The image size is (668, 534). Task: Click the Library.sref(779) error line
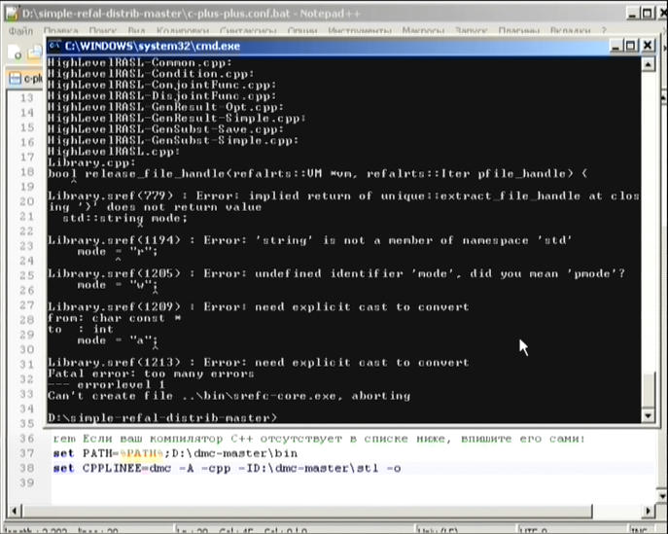pyautogui.click(x=343, y=201)
